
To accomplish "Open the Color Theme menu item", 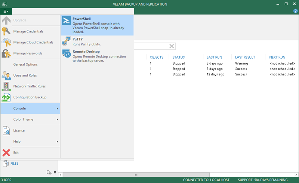I will pos(30,120).
